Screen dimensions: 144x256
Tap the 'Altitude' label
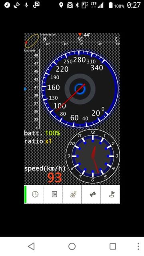[30, 51]
